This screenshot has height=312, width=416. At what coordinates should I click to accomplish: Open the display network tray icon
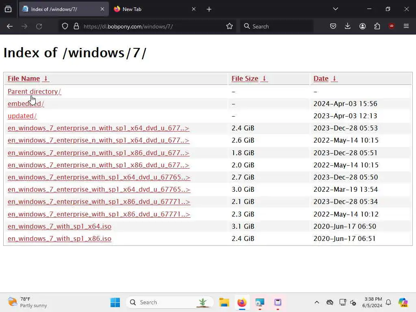pyautogui.click(x=342, y=302)
